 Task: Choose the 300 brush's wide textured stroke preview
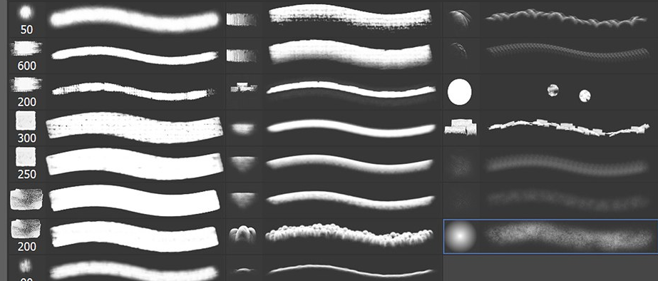click(x=134, y=128)
